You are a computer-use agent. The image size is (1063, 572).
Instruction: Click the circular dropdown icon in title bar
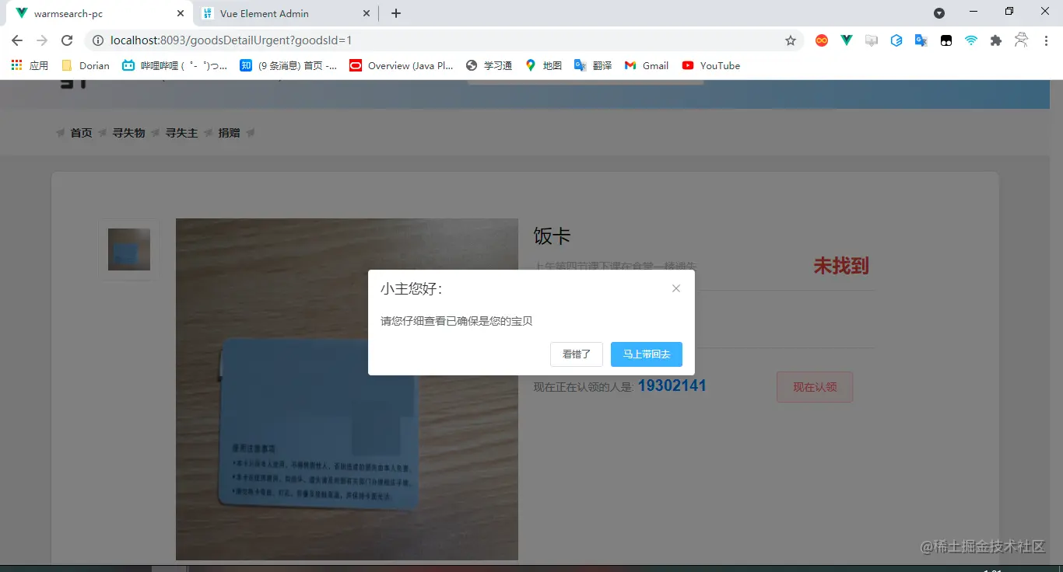pos(939,13)
